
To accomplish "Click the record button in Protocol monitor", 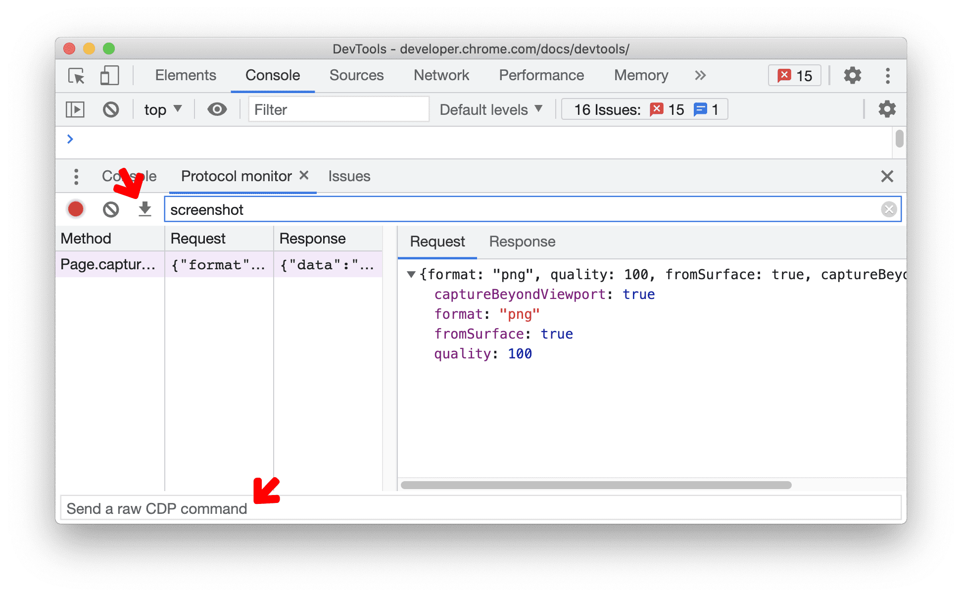I will [76, 209].
